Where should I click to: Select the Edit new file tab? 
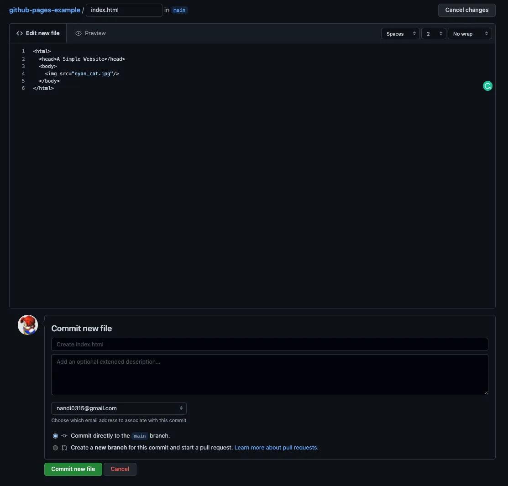point(43,33)
